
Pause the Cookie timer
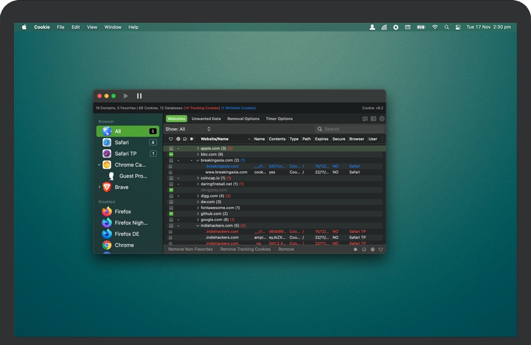click(139, 96)
